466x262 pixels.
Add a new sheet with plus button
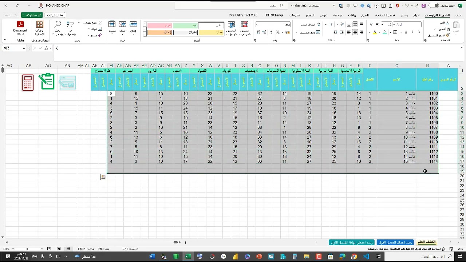pyautogui.click(x=316, y=242)
